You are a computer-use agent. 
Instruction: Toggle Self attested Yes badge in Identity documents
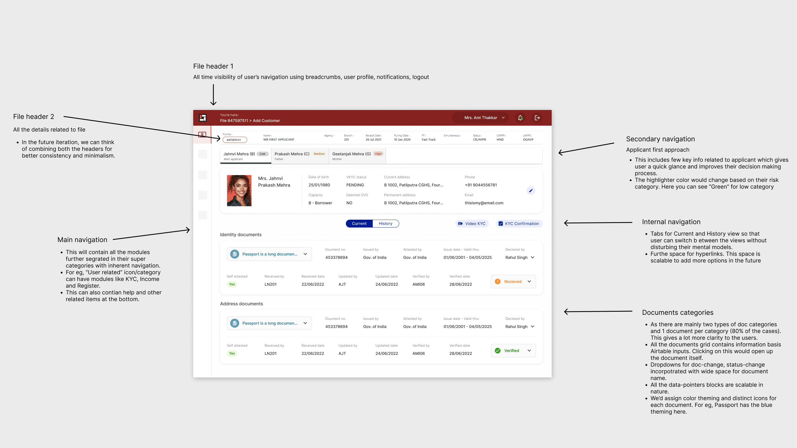pyautogui.click(x=232, y=284)
